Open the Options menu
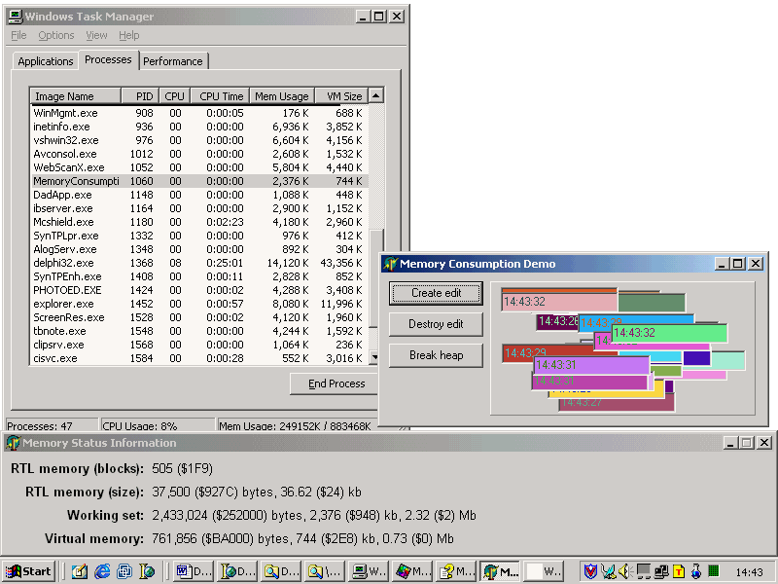The height and width of the screenshot is (584, 778). click(x=56, y=35)
